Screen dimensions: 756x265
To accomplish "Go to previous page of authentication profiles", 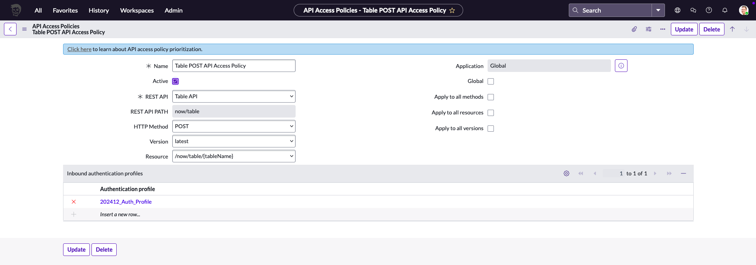I will coord(595,173).
